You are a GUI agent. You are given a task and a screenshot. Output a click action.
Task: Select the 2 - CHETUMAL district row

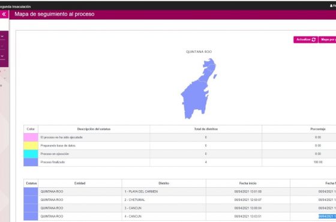coord(180,200)
